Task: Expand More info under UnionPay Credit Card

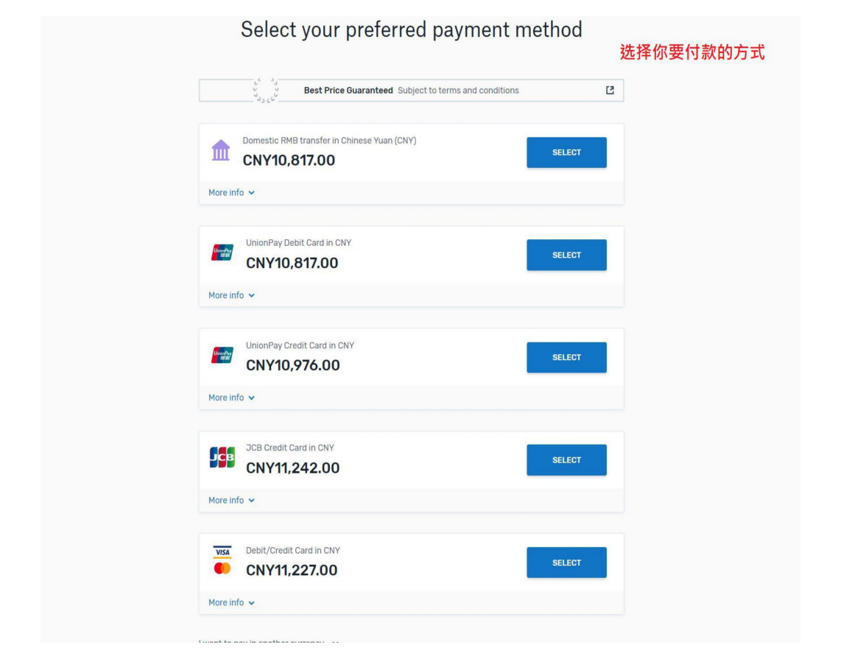Action: (x=231, y=398)
